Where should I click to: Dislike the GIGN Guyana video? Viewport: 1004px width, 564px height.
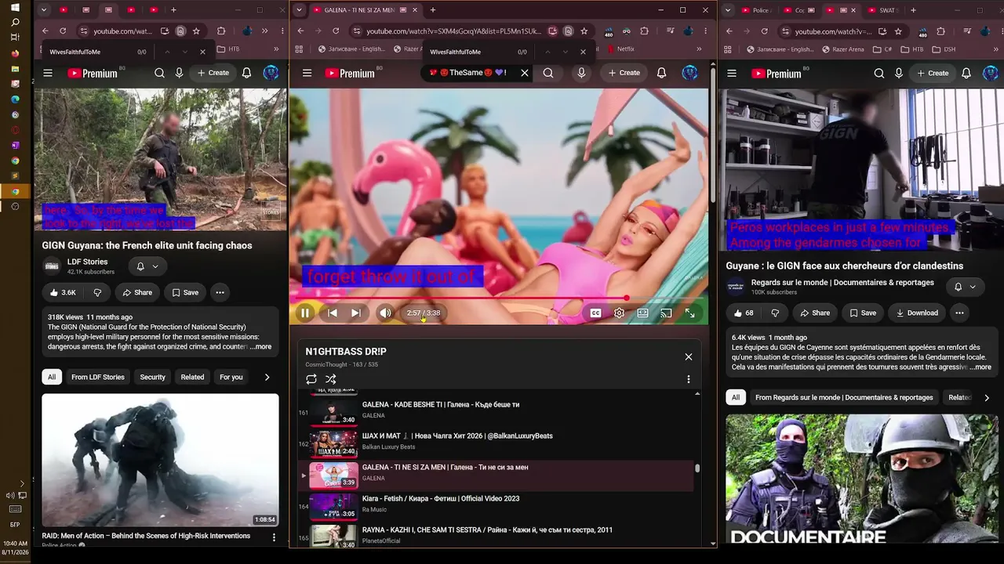pyautogui.click(x=97, y=292)
